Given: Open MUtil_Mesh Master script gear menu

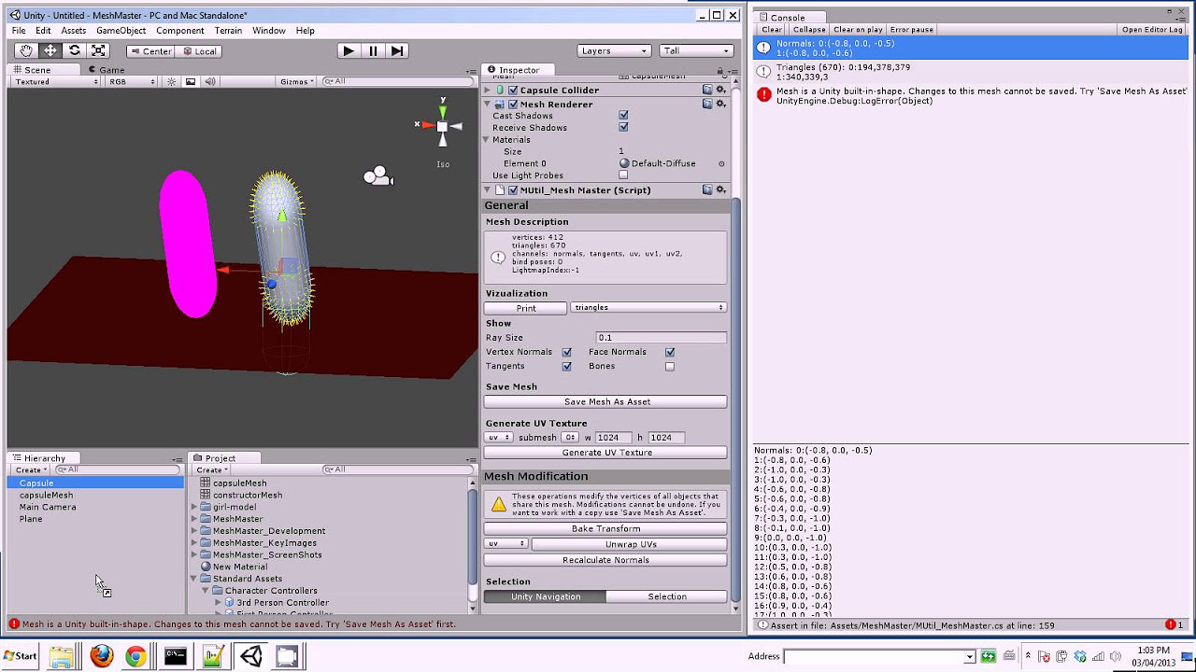Looking at the screenshot, I should [720, 190].
